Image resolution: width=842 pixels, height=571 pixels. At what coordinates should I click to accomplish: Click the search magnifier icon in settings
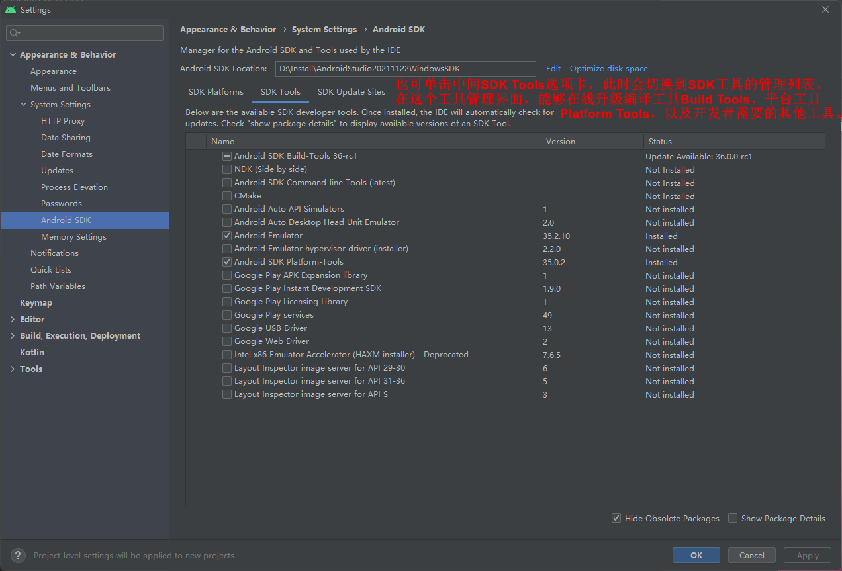15,33
